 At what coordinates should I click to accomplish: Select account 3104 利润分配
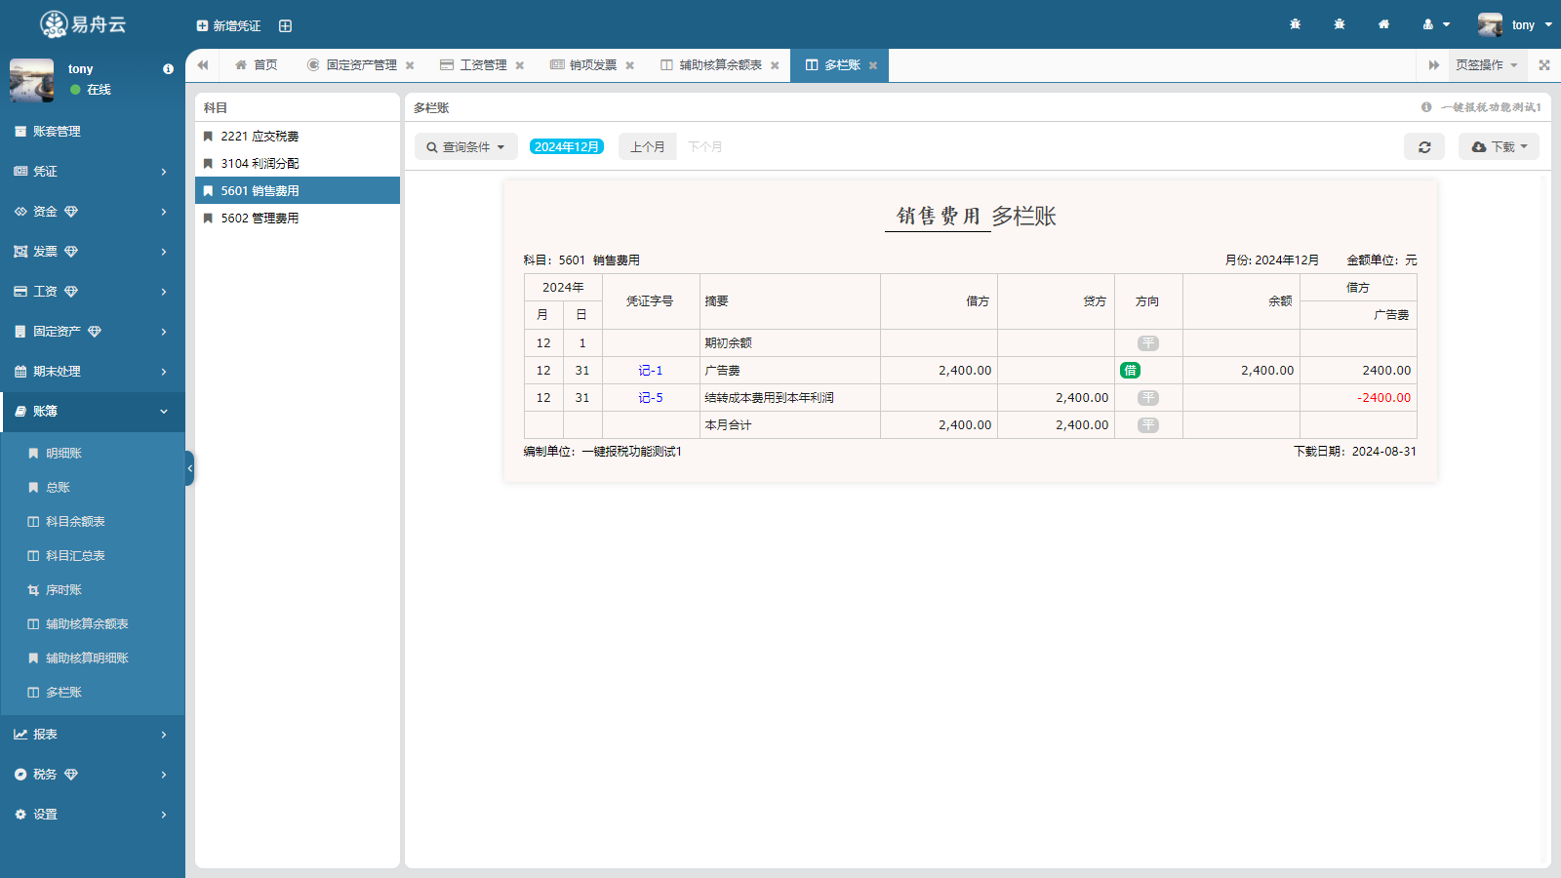[x=298, y=163]
